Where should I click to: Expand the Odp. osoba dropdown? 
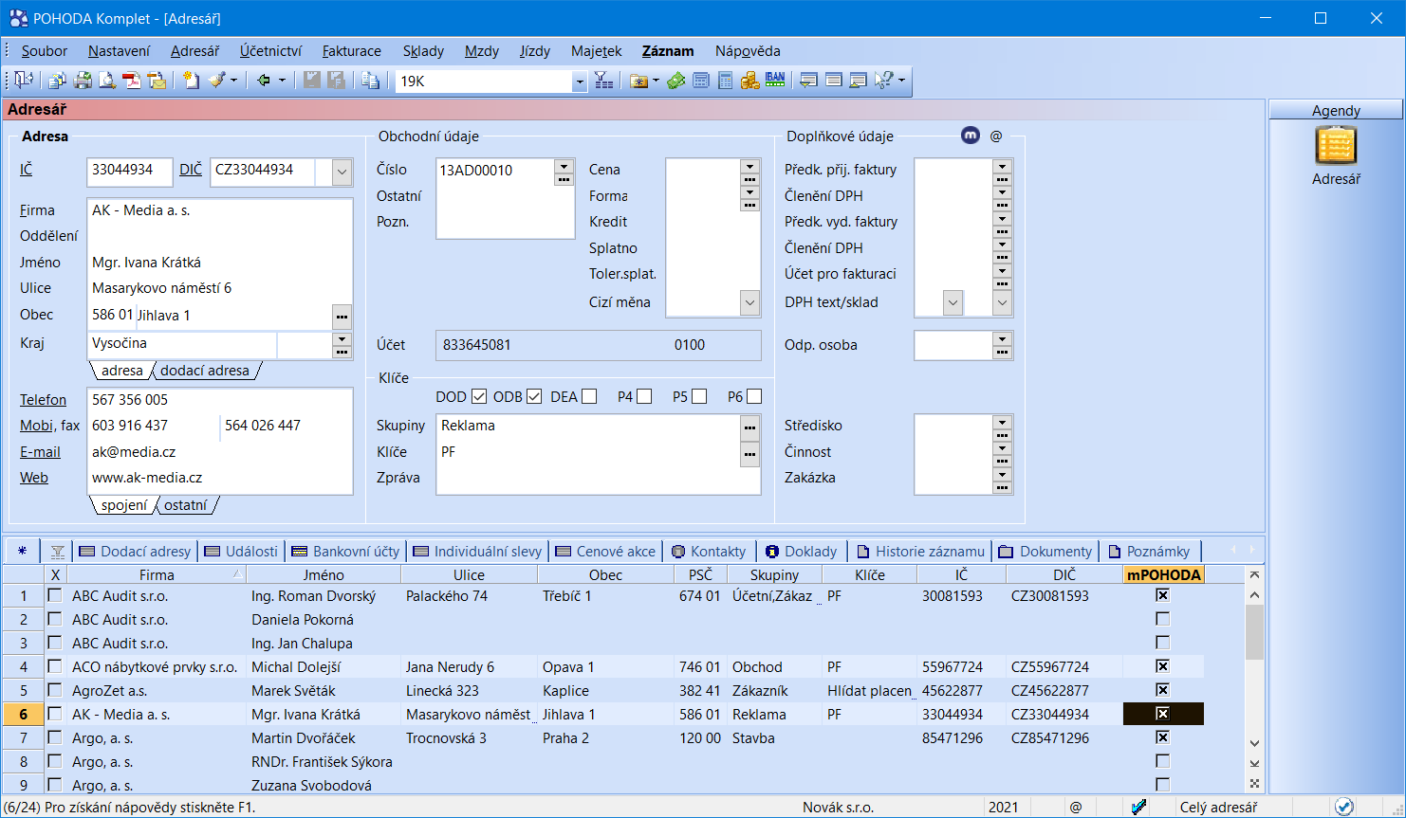(1002, 339)
